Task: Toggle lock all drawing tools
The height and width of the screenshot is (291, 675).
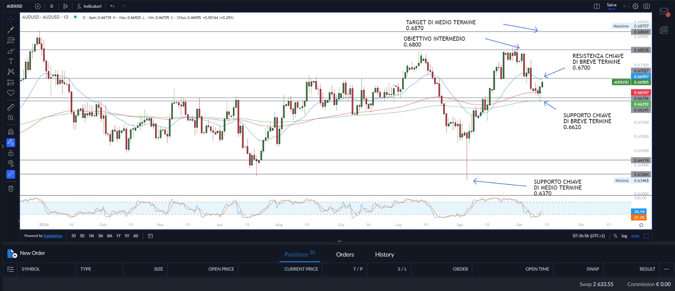Action: tap(11, 153)
